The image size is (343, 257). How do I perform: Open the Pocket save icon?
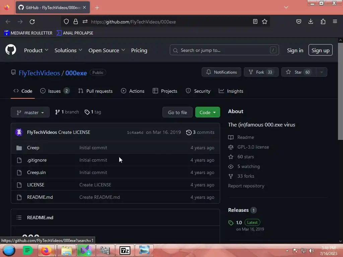coord(298,21)
